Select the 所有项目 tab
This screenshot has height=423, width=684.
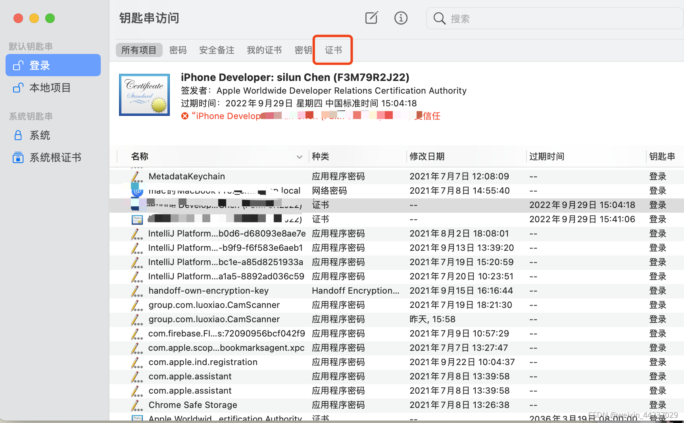click(x=139, y=50)
